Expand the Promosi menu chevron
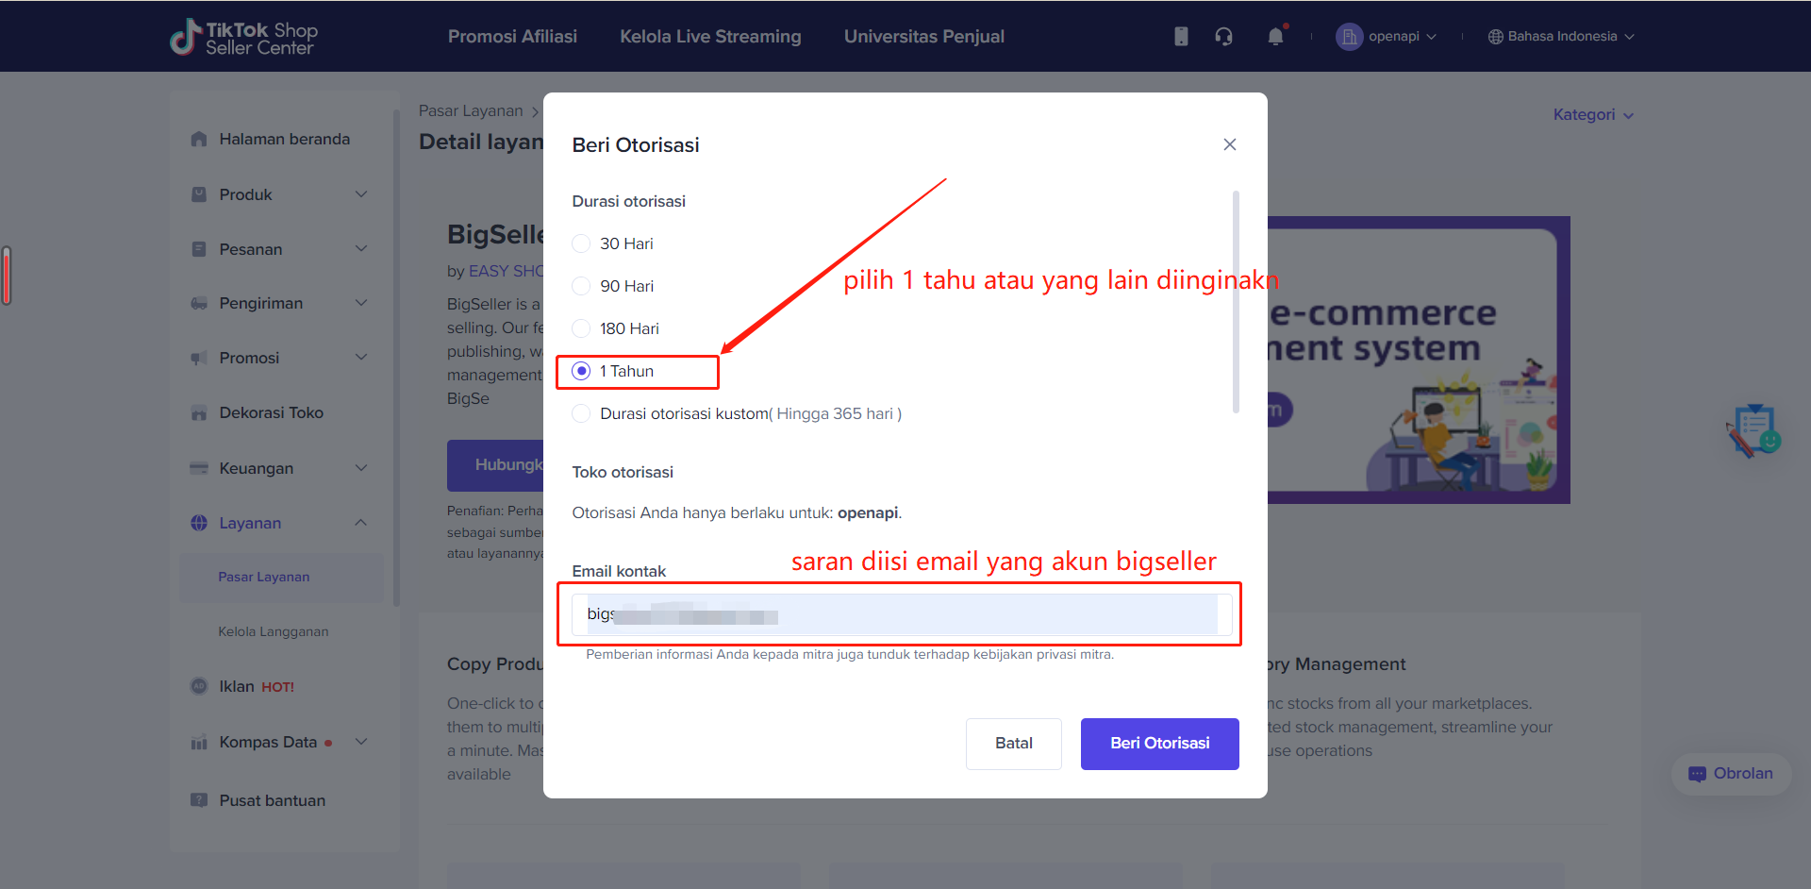 click(361, 358)
